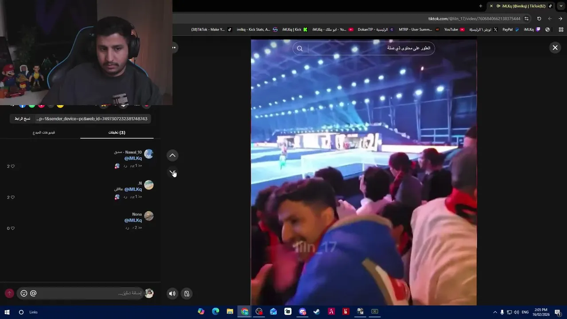
Task: Reload page with refresh icon
Action: point(539,19)
